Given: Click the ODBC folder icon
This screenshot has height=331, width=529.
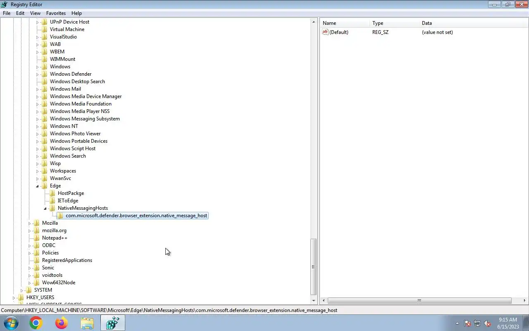Looking at the screenshot, I should [x=37, y=245].
